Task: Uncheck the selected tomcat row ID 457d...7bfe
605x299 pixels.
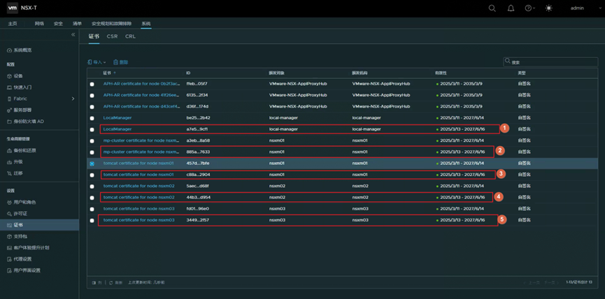Action: pyautogui.click(x=92, y=163)
